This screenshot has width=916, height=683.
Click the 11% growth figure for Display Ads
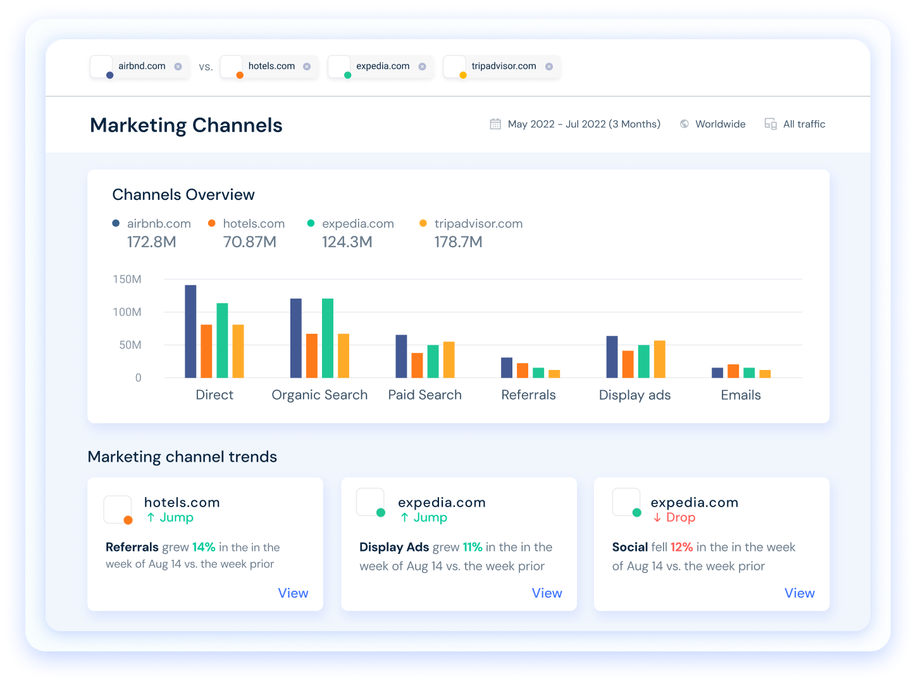(x=473, y=547)
